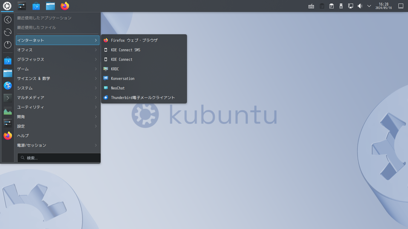This screenshot has width=408, height=229.
Task: Click the wired network tray icon
Action: pos(351,6)
